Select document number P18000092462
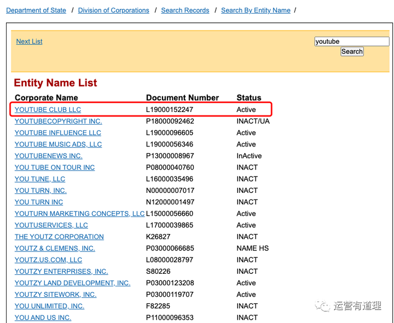The width and height of the screenshot is (394, 323). [x=170, y=121]
